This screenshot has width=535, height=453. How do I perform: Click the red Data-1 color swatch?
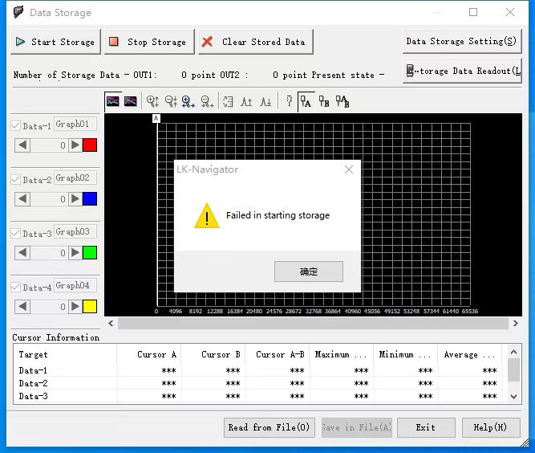coord(90,145)
